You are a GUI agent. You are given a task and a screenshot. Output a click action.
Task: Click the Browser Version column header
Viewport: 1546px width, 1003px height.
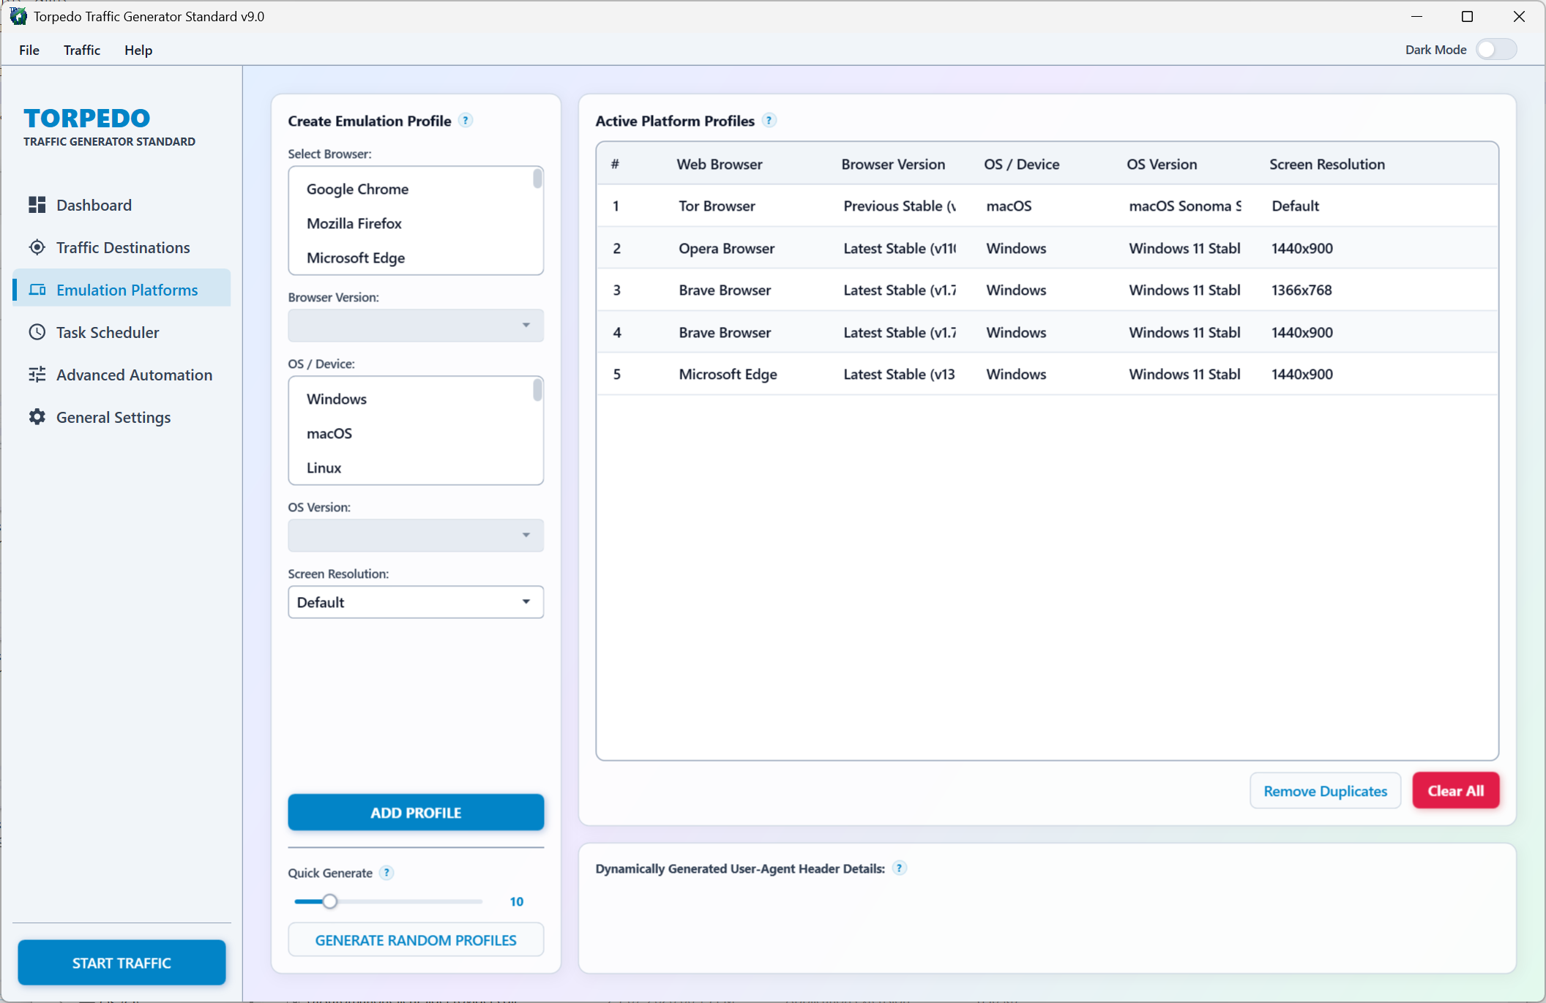(x=893, y=164)
